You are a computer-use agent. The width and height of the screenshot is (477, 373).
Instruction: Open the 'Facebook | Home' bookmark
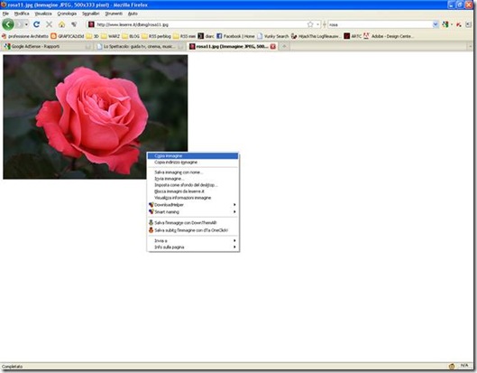pyautogui.click(x=235, y=36)
